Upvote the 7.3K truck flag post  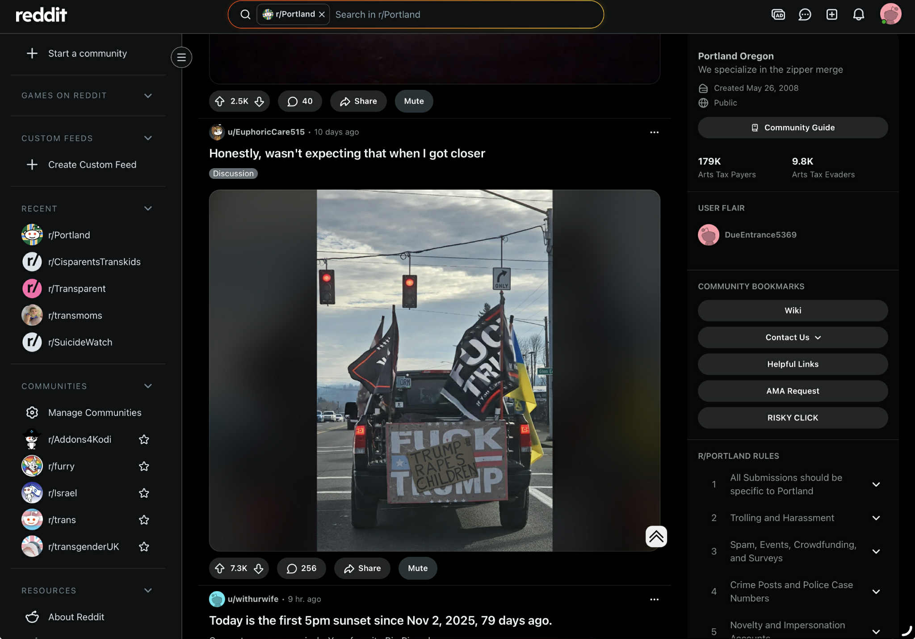(x=219, y=568)
